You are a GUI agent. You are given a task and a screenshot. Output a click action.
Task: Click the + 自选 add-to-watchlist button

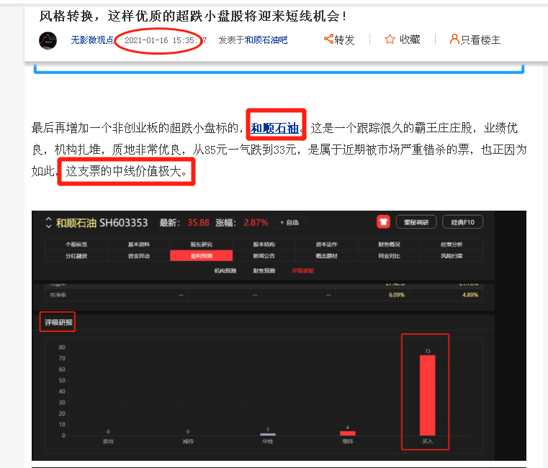[x=289, y=223]
